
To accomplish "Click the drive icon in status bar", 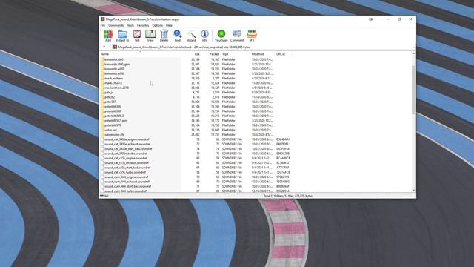I will (101, 196).
